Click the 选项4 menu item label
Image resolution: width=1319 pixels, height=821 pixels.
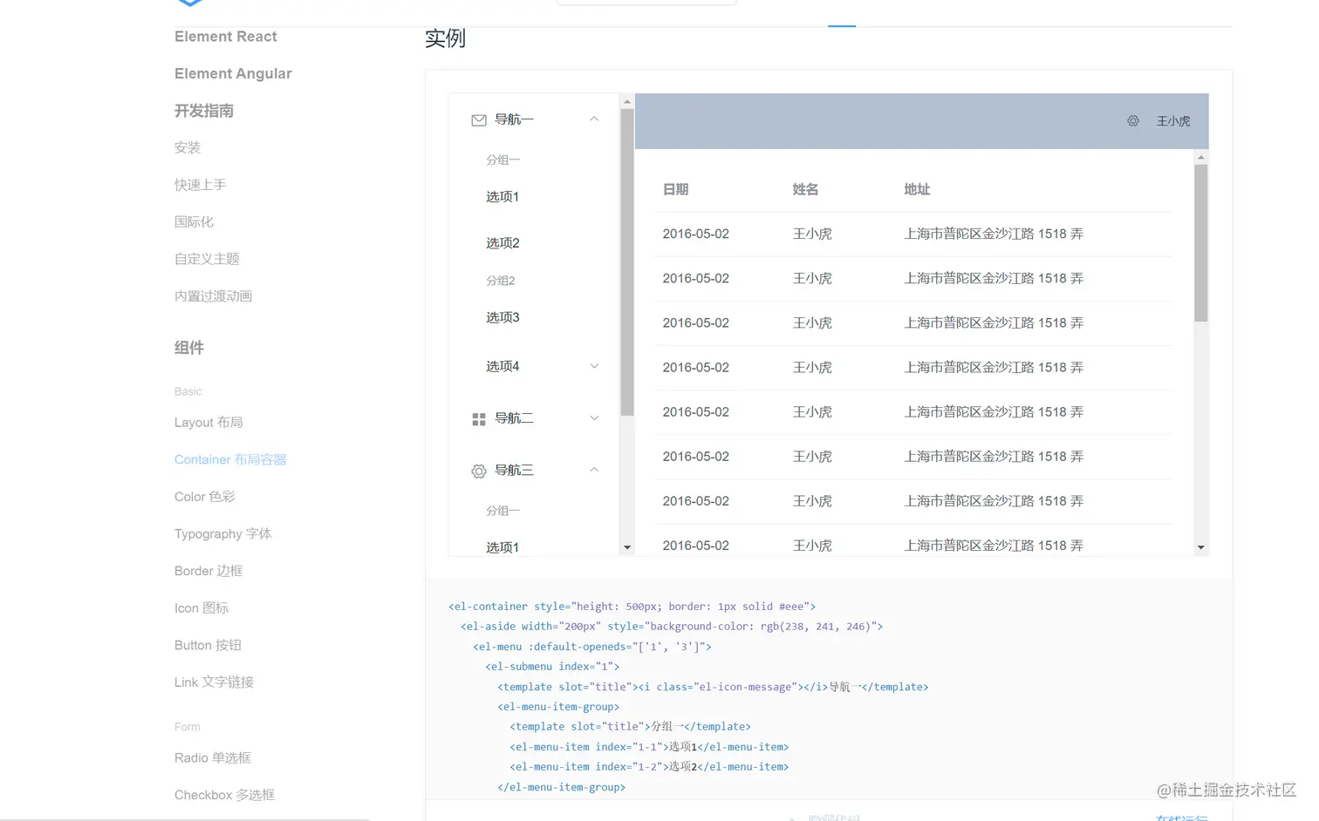(x=502, y=366)
